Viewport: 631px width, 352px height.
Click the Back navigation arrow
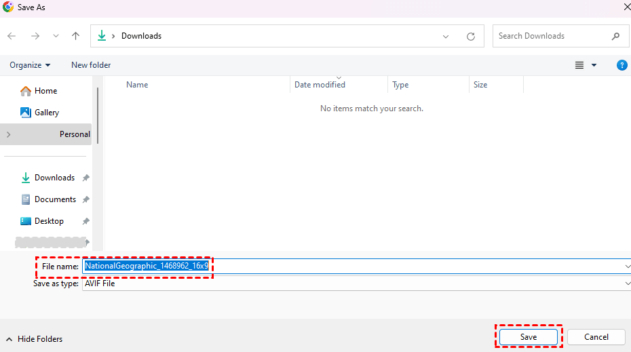point(12,36)
